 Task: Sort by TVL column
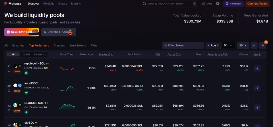coord(160,54)
